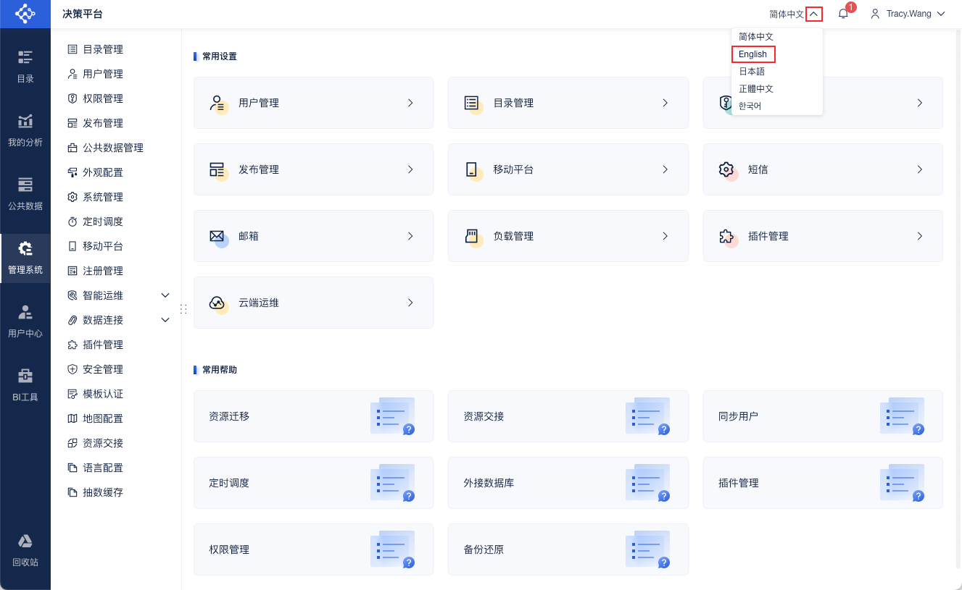Select 管理系统 in the dark navigation bar
962x590 pixels.
click(25, 258)
